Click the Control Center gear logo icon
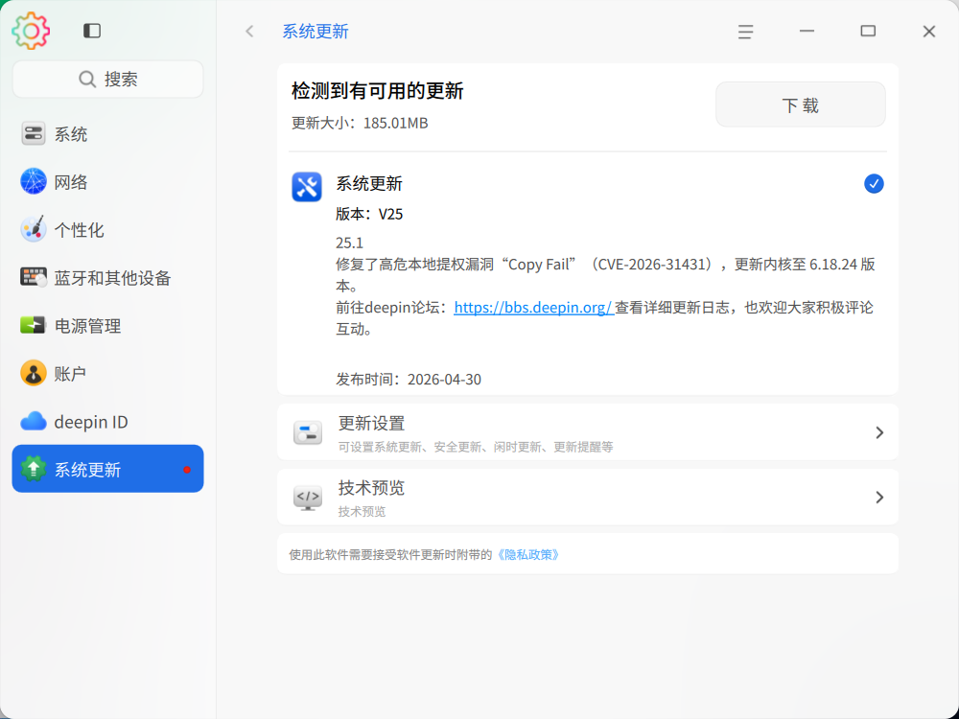The height and width of the screenshot is (719, 959). (31, 31)
